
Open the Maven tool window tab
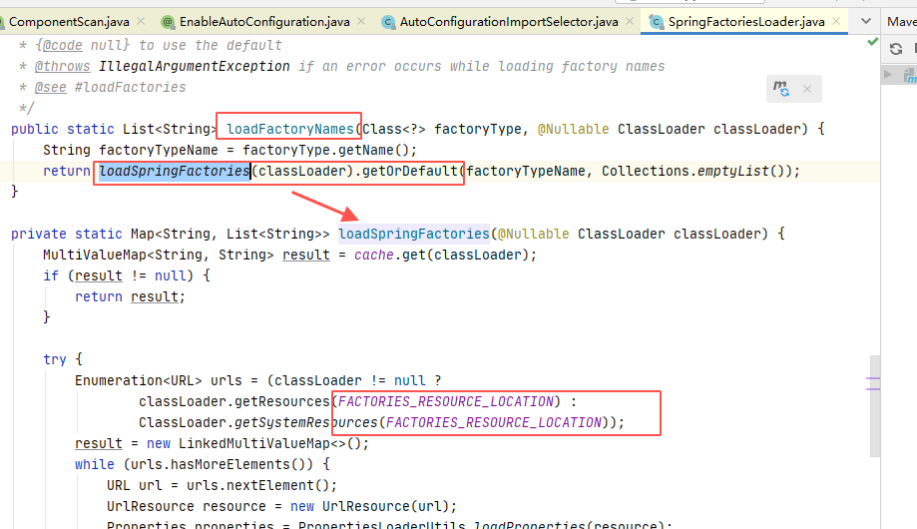(x=901, y=22)
